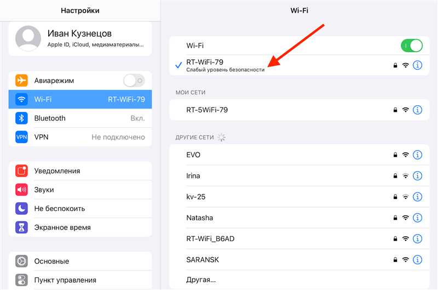Click the Уведомления icon
The image size is (438, 290).
[21, 171]
